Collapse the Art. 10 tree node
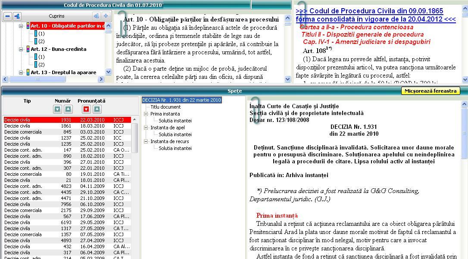 [x=21, y=26]
